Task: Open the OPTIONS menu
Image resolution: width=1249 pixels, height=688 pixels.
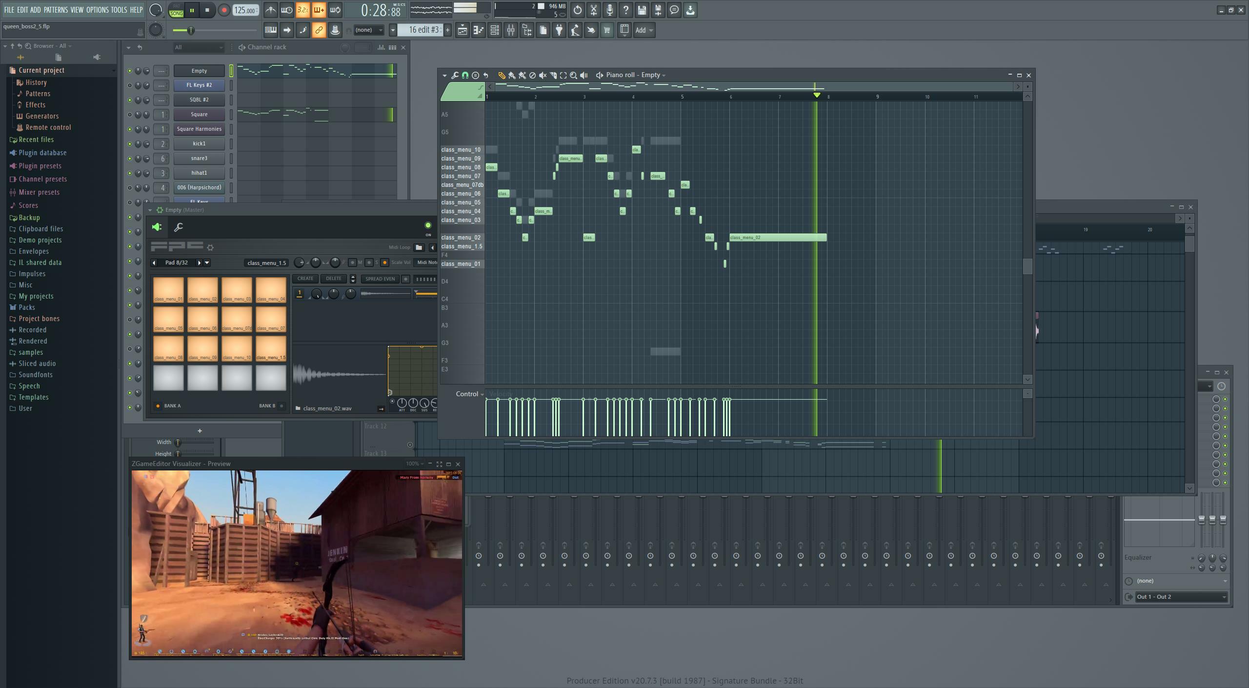Action: coord(98,10)
